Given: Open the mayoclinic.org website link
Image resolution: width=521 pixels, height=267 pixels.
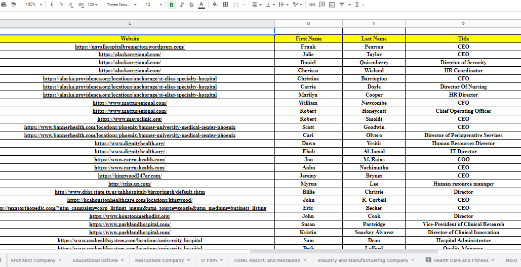Looking at the screenshot, I should point(130,119).
